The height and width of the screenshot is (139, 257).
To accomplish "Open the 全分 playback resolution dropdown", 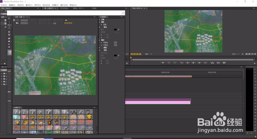I will [235, 54].
